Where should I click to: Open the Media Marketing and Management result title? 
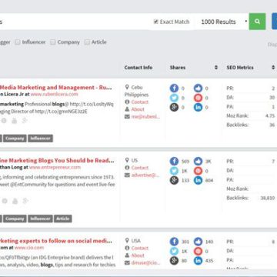[56, 88]
